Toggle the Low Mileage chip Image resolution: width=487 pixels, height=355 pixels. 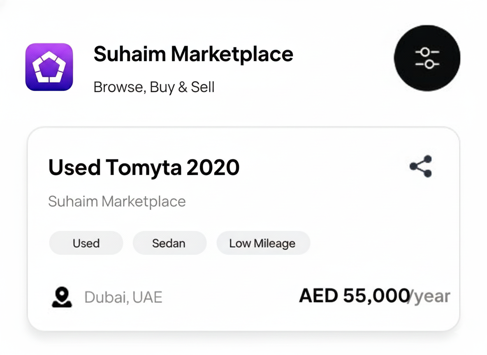(x=263, y=243)
